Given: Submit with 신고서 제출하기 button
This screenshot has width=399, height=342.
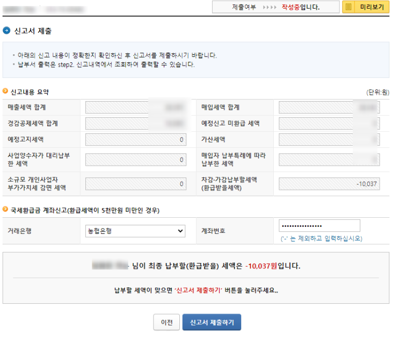Looking at the screenshot, I should (212, 322).
